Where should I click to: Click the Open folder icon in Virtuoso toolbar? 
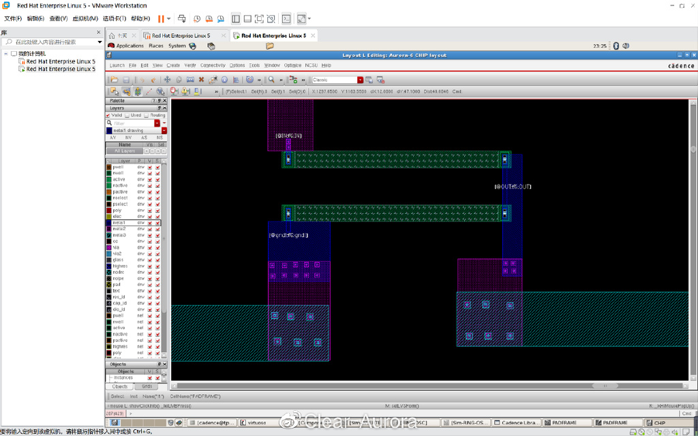pyautogui.click(x=115, y=80)
